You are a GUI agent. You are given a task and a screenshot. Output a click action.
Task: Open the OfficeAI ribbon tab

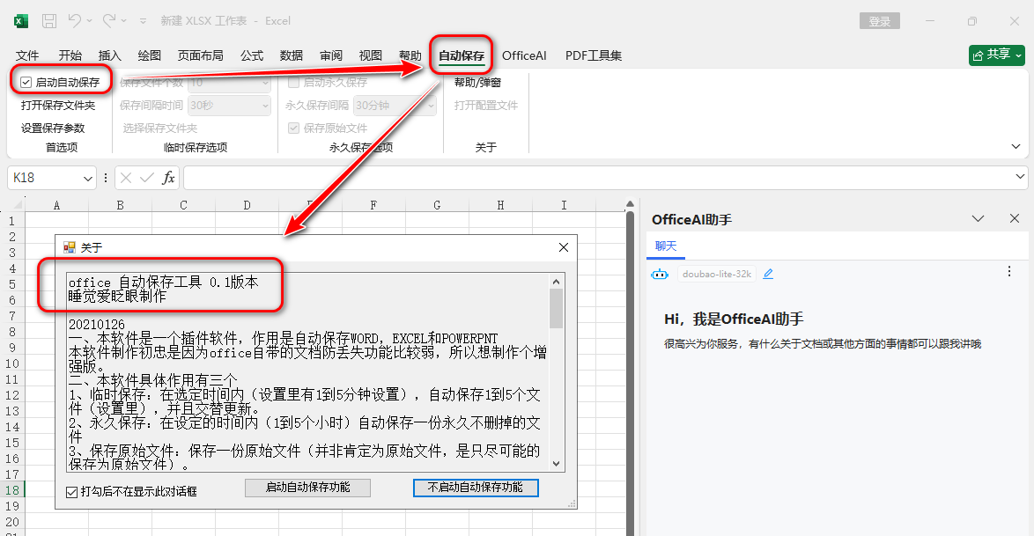(524, 55)
